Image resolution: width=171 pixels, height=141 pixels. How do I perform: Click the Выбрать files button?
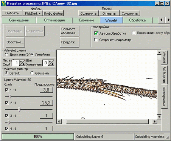tap(12, 13)
